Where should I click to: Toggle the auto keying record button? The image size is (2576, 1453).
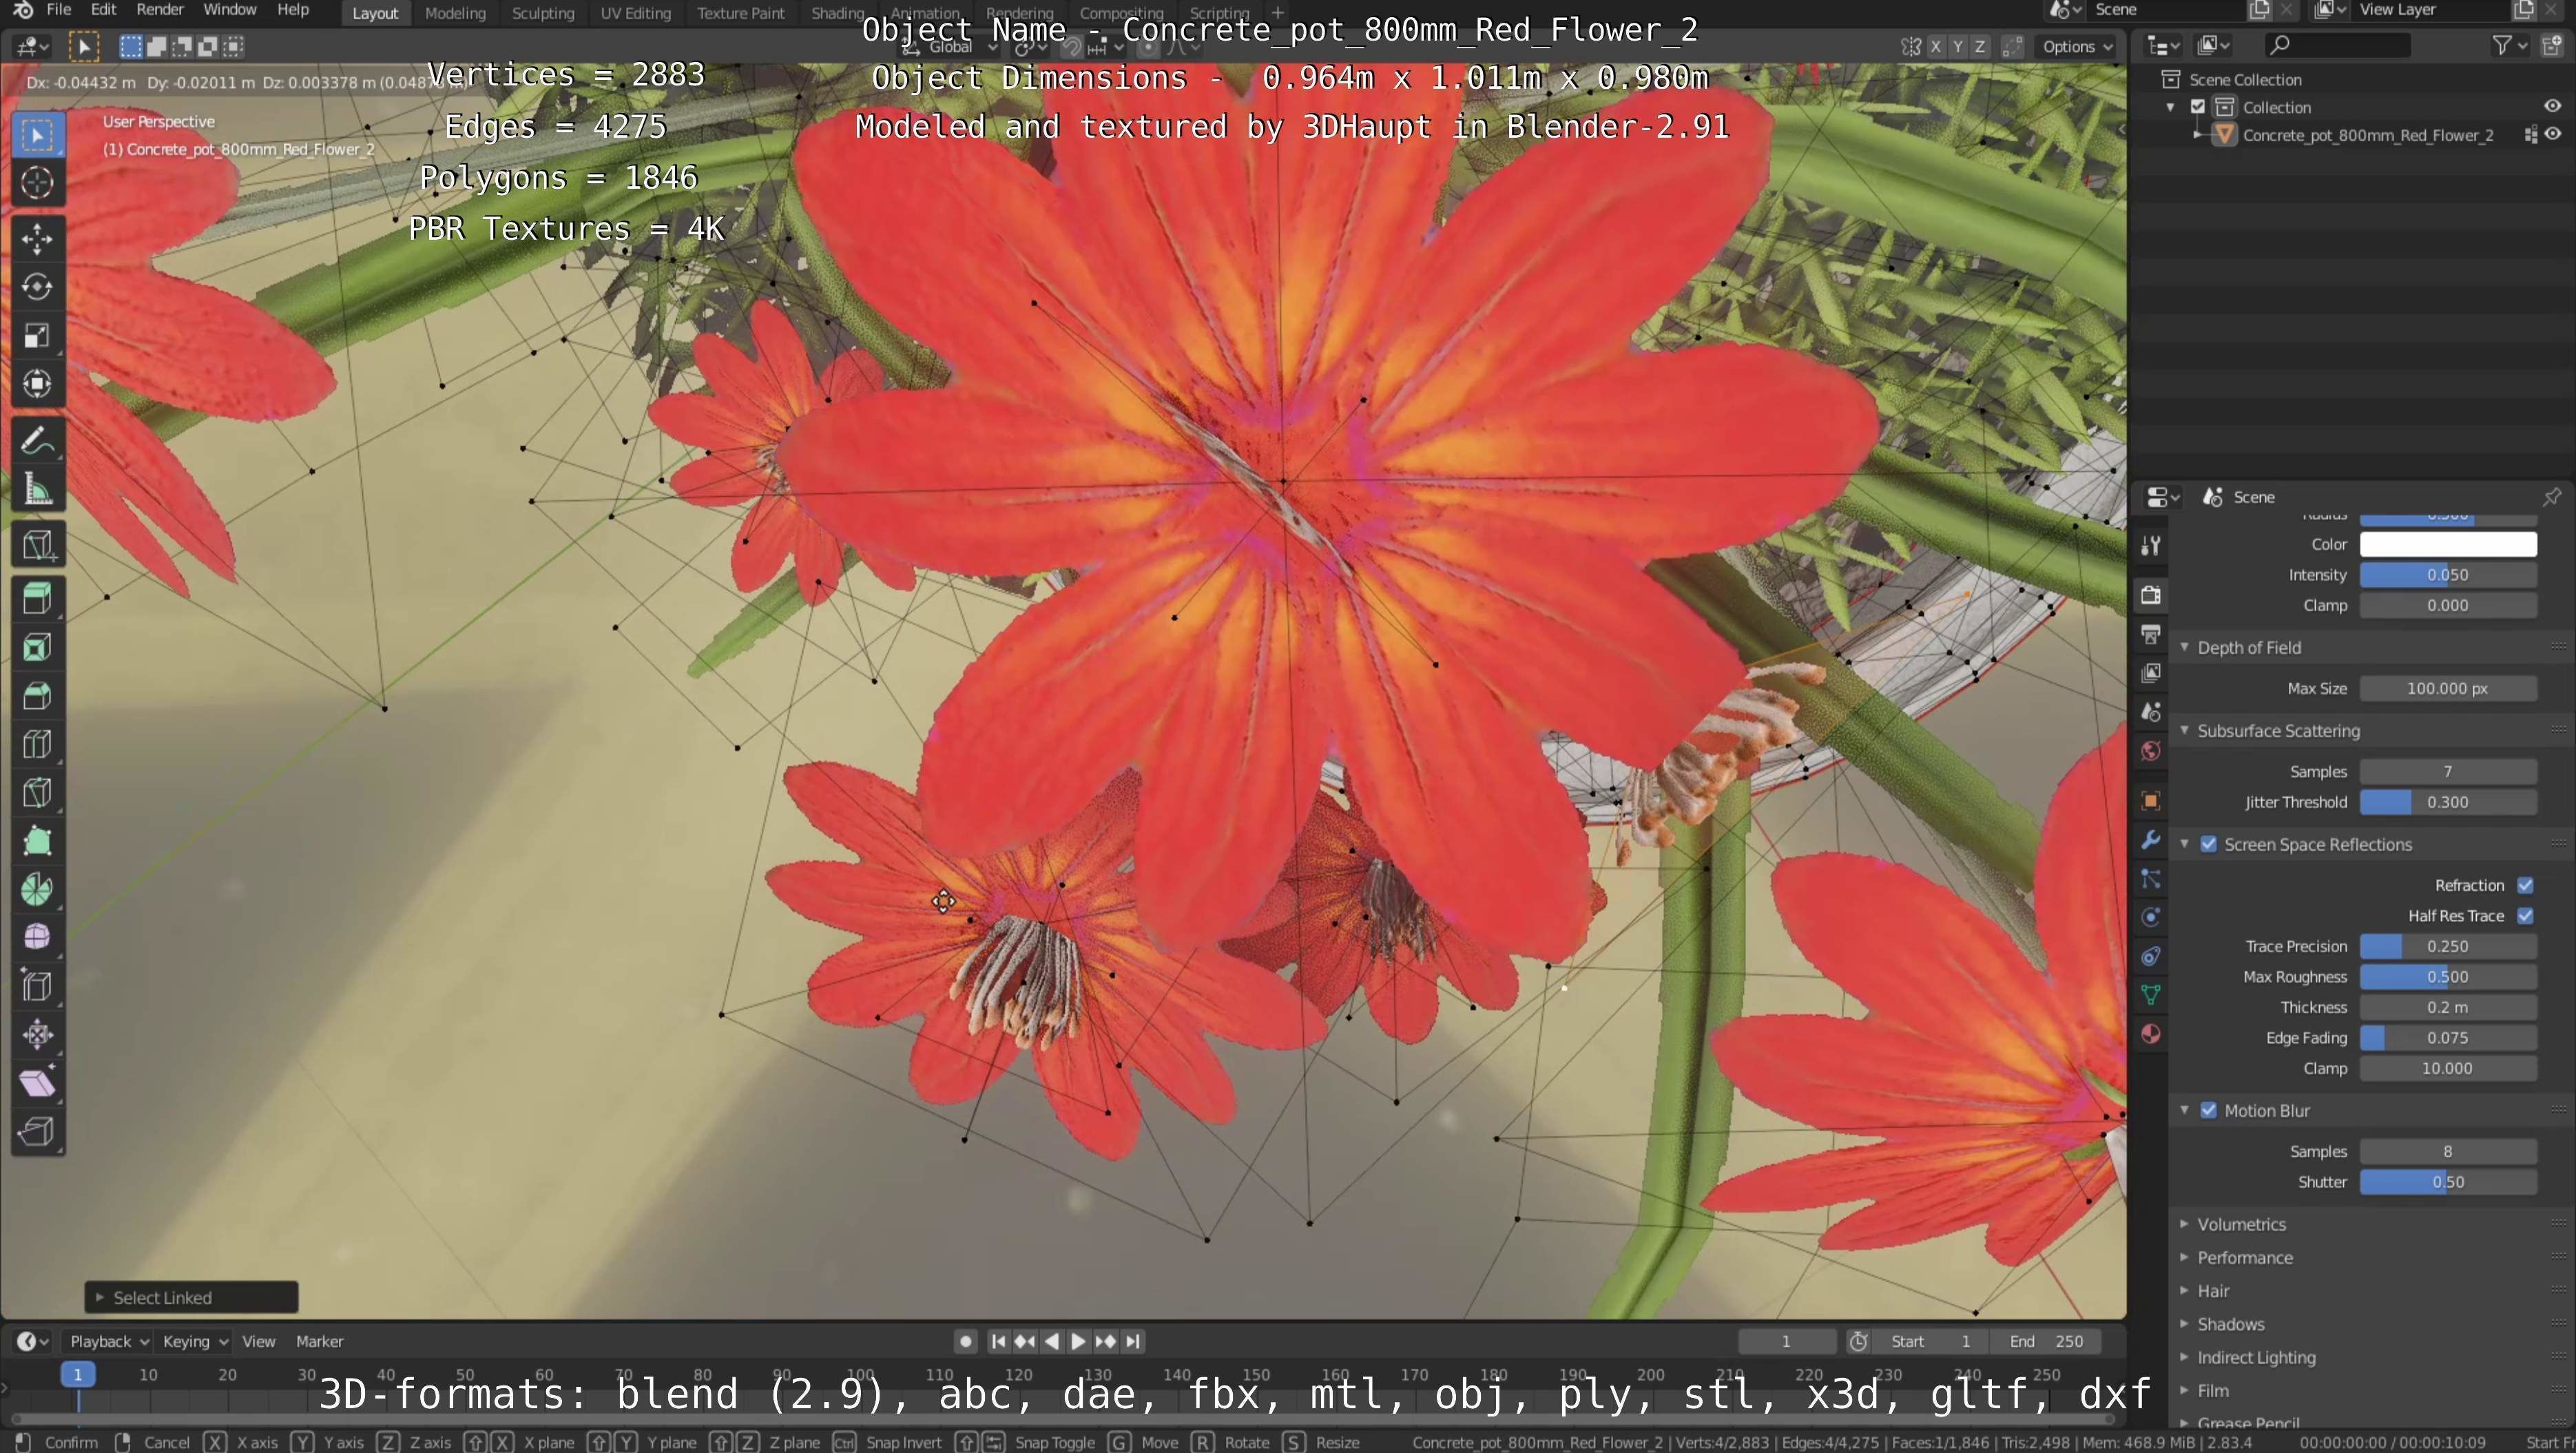[x=965, y=1341]
